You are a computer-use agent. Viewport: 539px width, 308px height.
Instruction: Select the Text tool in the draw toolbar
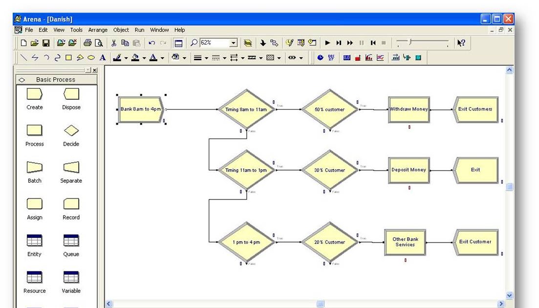pyautogui.click(x=102, y=57)
